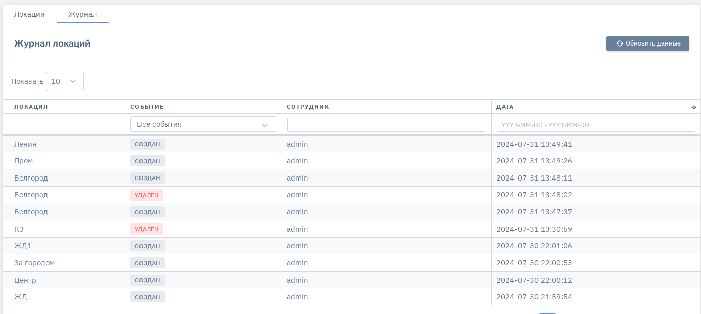Click the ЛОКАЦИЯ column header
Viewport: 701px width, 314px height.
(31, 107)
